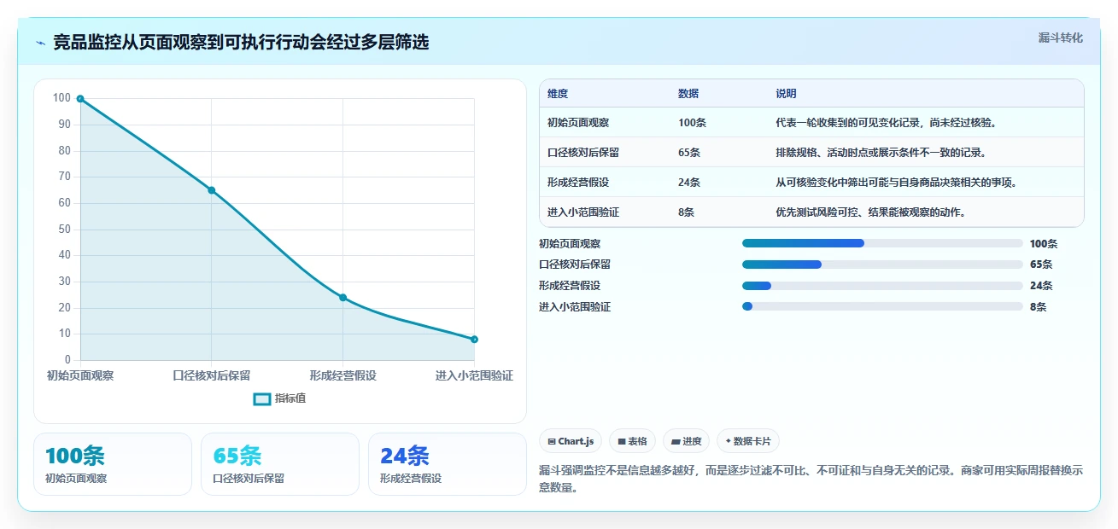The width and height of the screenshot is (1118, 529).
Task: Click the description starting 排除规格
Action: [881, 153]
